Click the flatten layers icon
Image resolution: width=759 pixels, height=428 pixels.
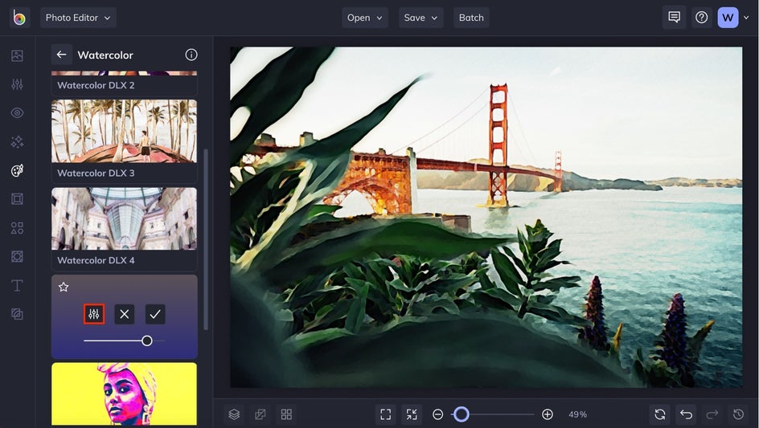coord(261,414)
